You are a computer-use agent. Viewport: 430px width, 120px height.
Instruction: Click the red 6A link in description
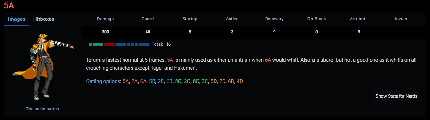click(268, 60)
